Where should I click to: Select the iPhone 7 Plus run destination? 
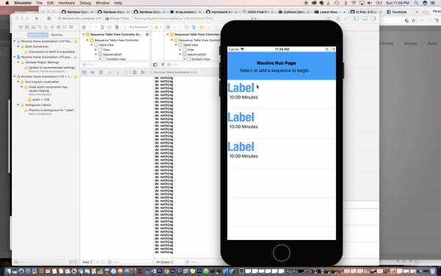[x=117, y=18]
